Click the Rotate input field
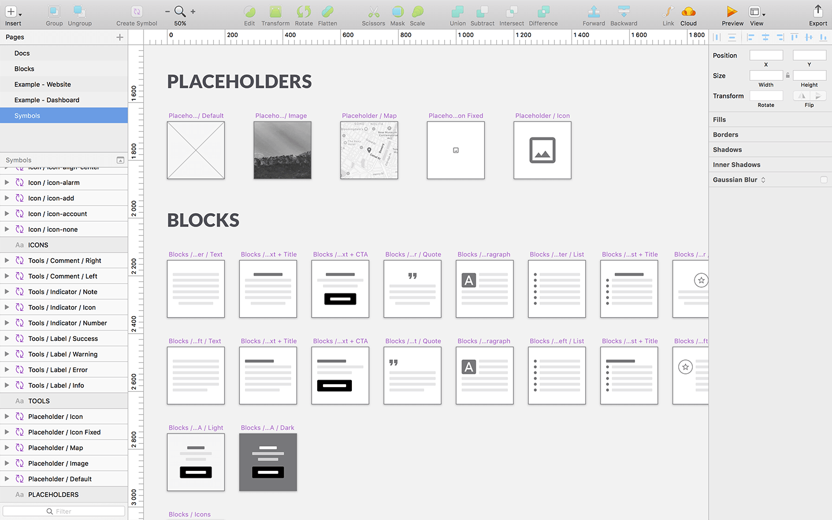The image size is (832, 520). click(x=766, y=96)
